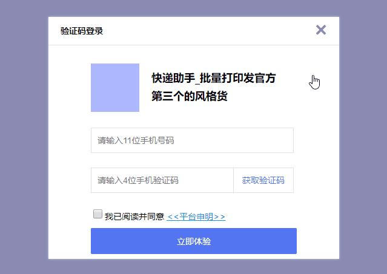Click the white space between the two input fields
This screenshot has width=387, height=274.
(192, 160)
